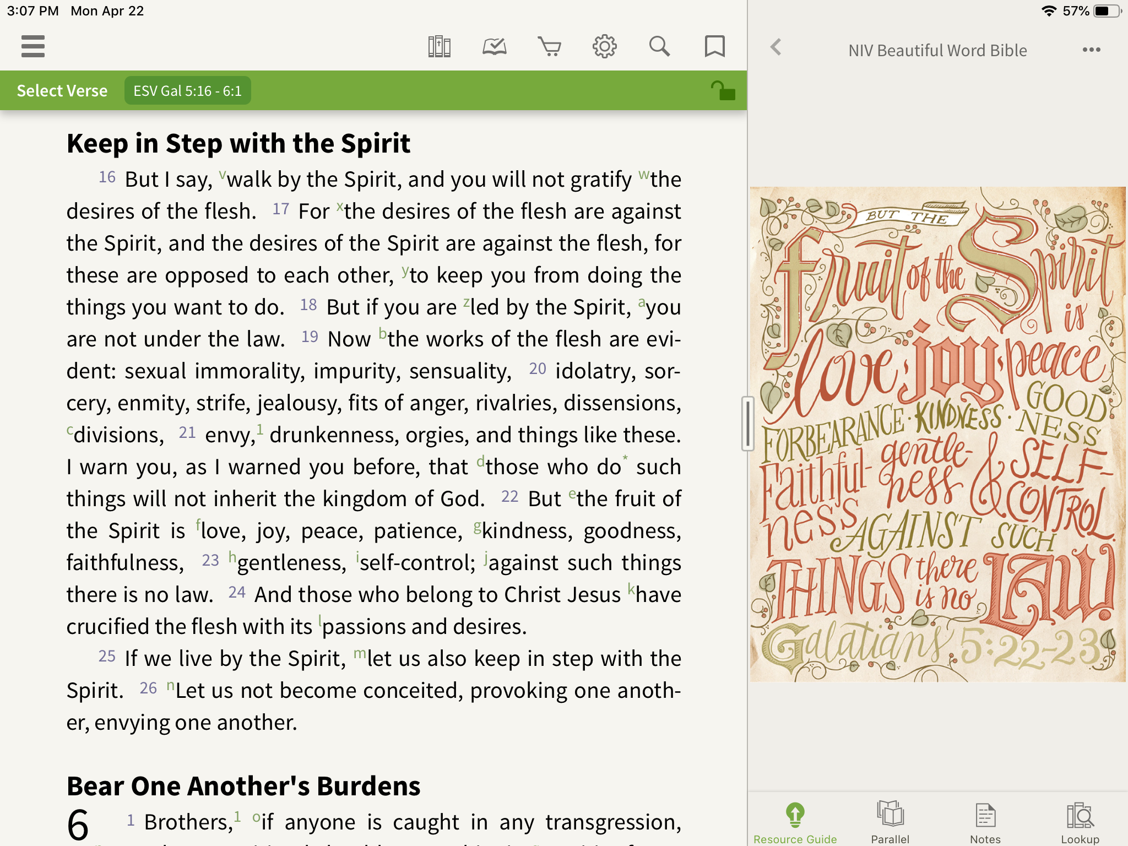
Task: Open cross-reference j before 'against such things'
Action: pyautogui.click(x=486, y=558)
